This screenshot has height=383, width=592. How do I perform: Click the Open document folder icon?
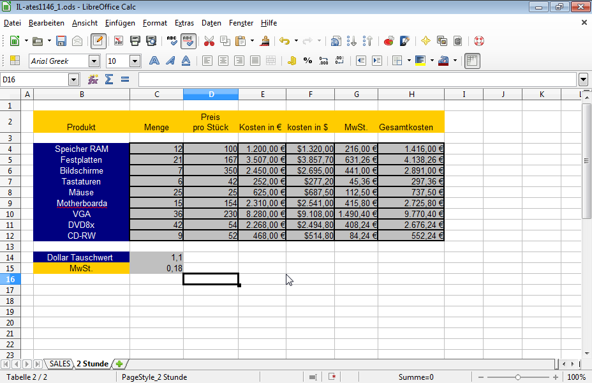pos(38,41)
